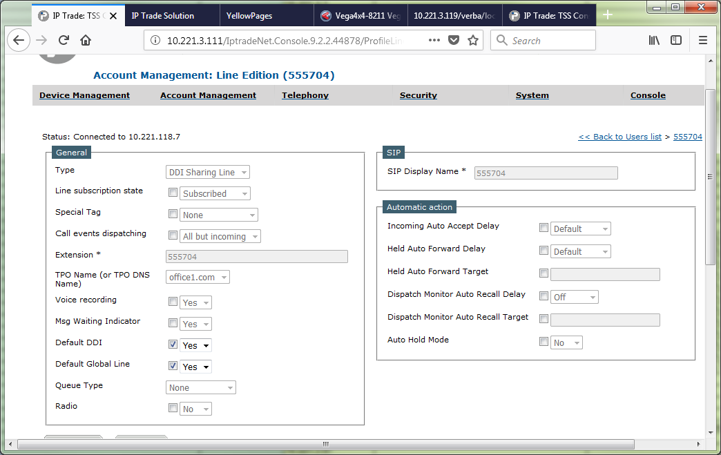
Task: Open the System menu
Action: [x=532, y=95]
